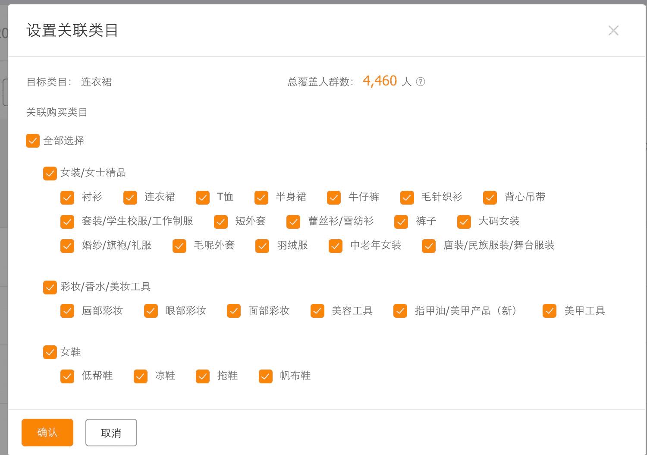Toggle the 帆布鞋 checkbox

click(265, 376)
